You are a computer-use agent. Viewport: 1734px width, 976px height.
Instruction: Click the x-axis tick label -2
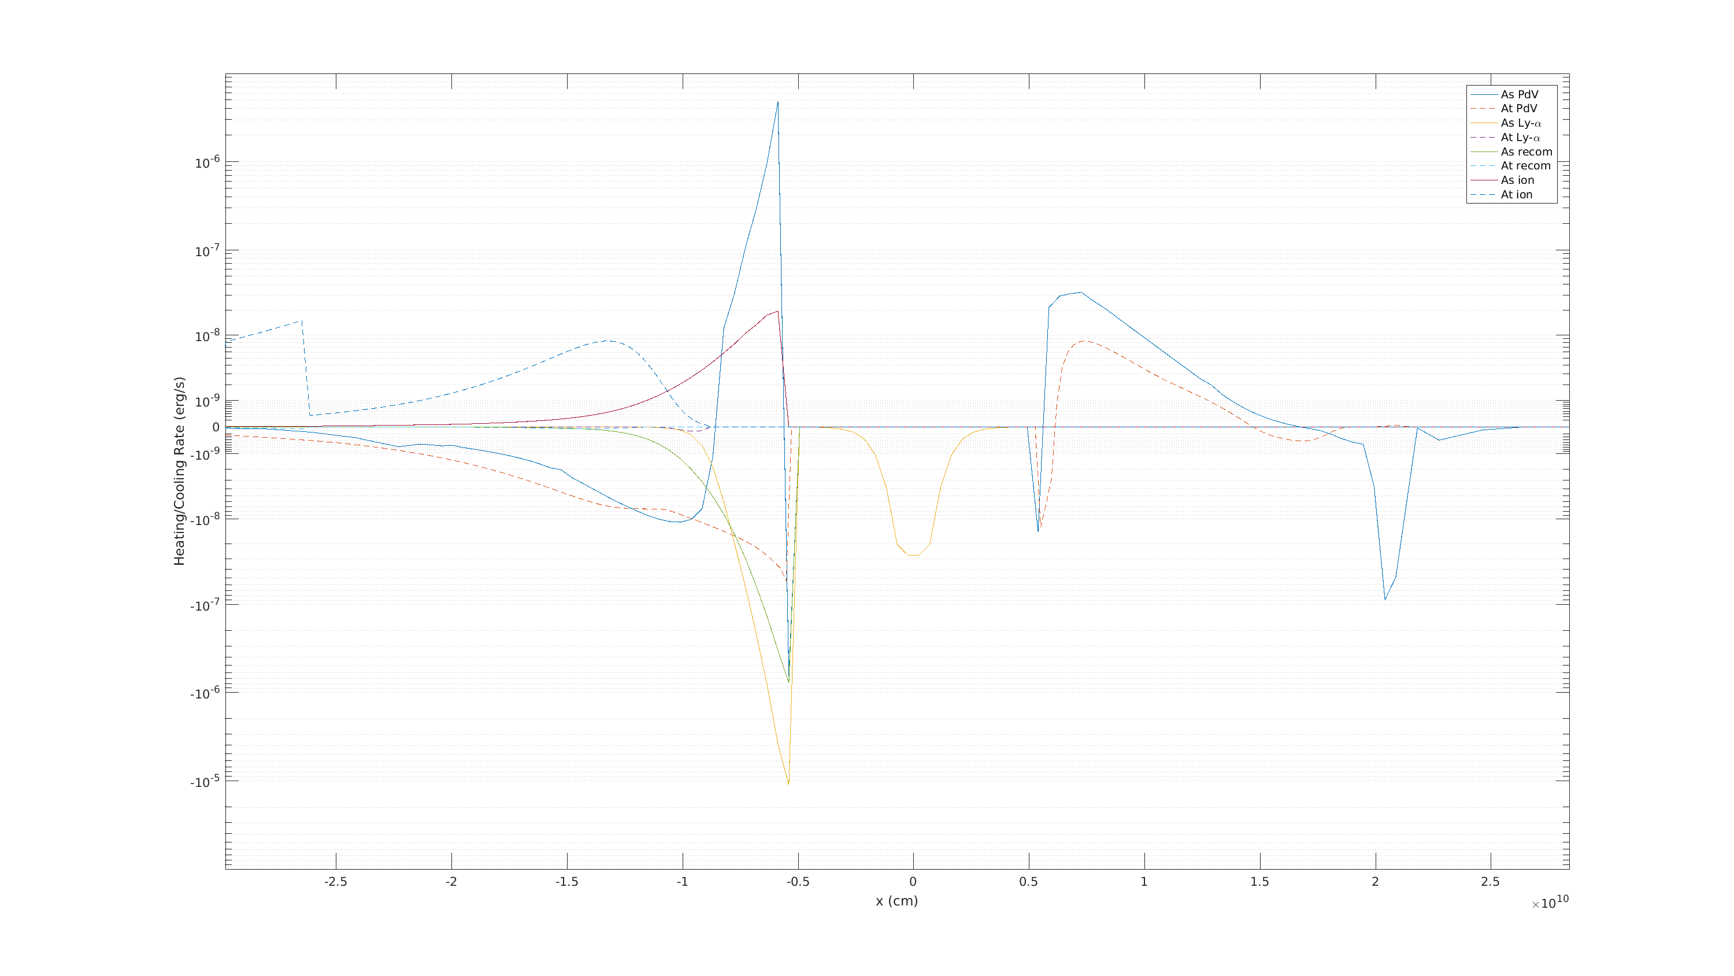451,882
